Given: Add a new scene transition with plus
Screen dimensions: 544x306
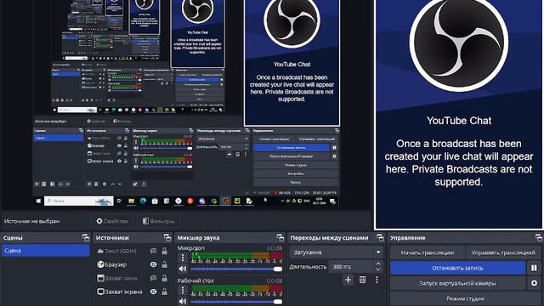Looking at the screenshot, I should (348, 280).
